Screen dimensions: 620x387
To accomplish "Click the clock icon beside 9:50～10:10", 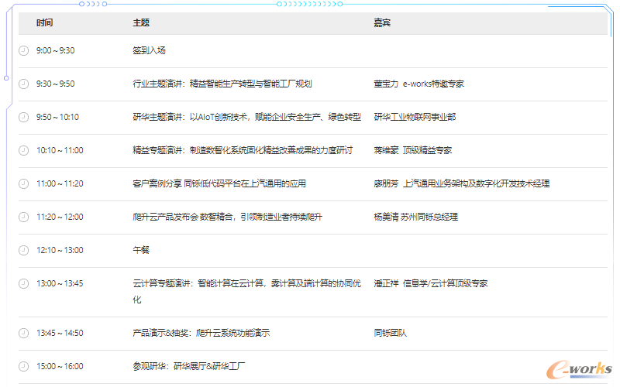I will [24, 117].
